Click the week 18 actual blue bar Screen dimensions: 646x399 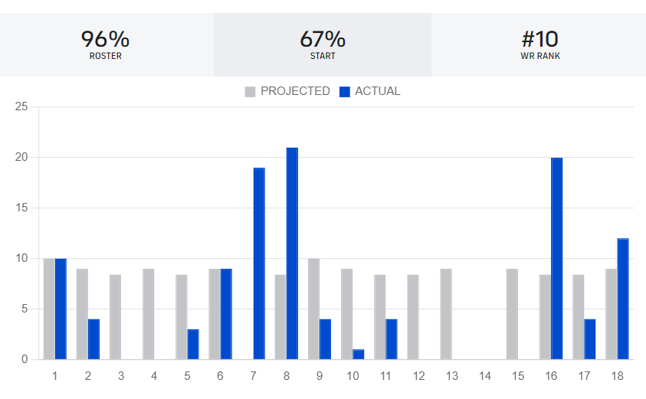(622, 299)
